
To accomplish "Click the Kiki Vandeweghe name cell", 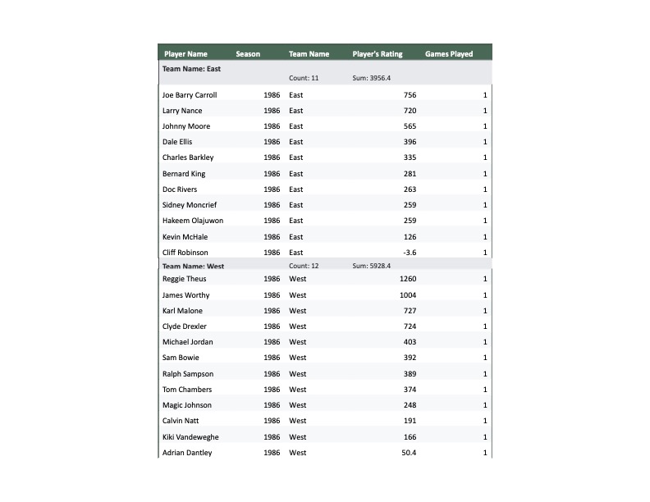I will point(190,437).
